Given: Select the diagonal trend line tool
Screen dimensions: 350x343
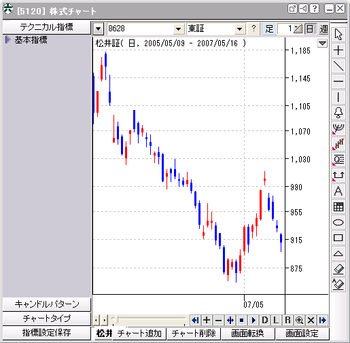Looking at the screenshot, I should [338, 66].
